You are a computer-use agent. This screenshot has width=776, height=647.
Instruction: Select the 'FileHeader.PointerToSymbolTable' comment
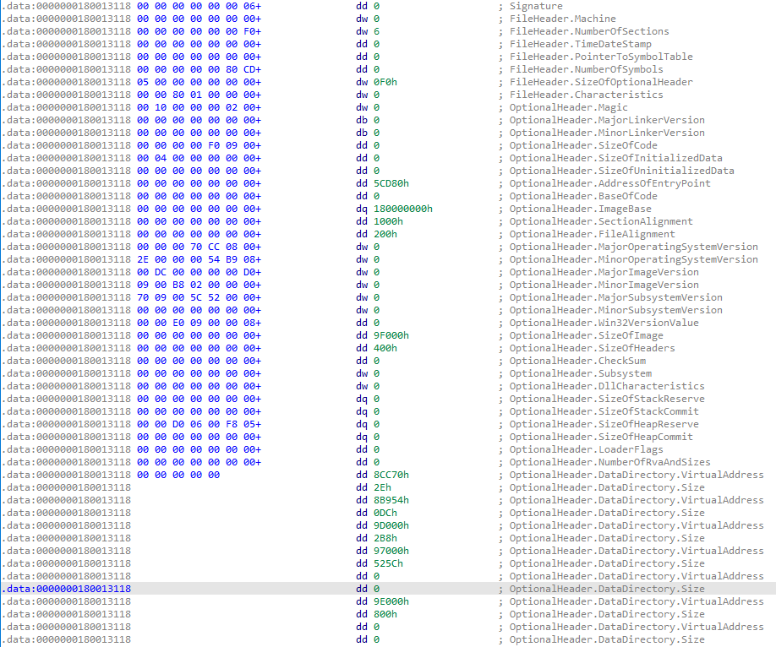coord(601,57)
